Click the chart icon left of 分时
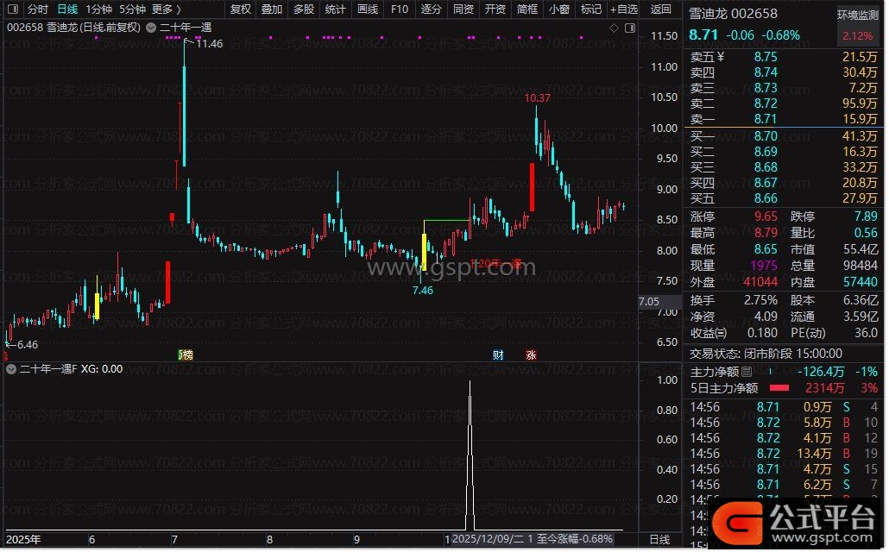889x552 pixels. [x=12, y=9]
